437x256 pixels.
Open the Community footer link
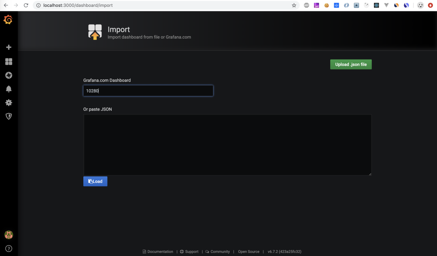click(218, 252)
